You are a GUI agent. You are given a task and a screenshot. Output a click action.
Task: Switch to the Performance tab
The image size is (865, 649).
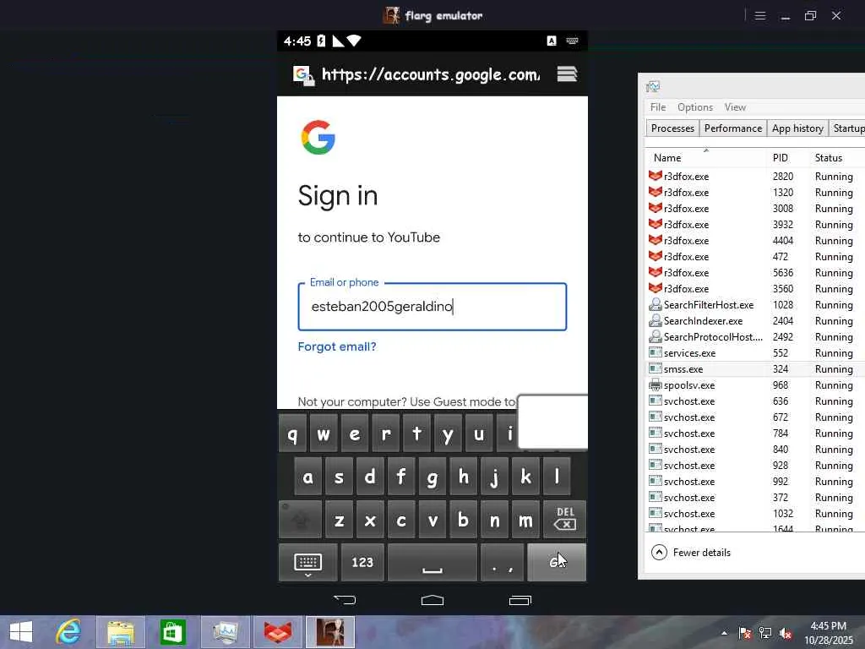point(733,128)
